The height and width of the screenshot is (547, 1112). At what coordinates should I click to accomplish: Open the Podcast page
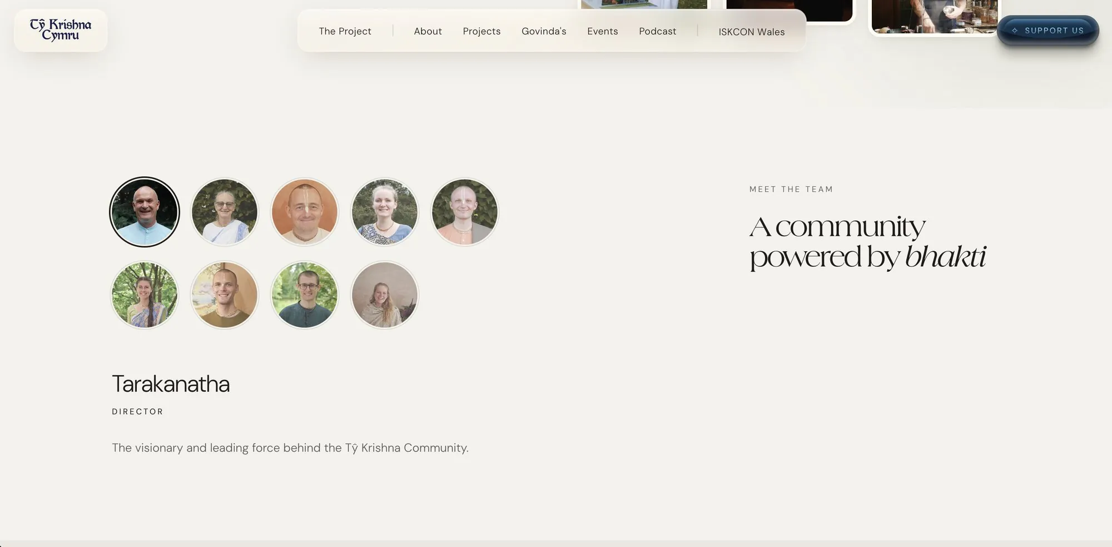click(658, 31)
